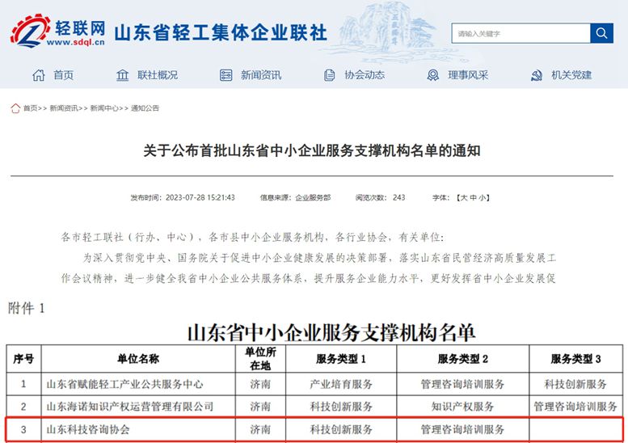This screenshot has height=443, width=628.
Task: Click the 轻联网 site logo
Action: [x=58, y=32]
